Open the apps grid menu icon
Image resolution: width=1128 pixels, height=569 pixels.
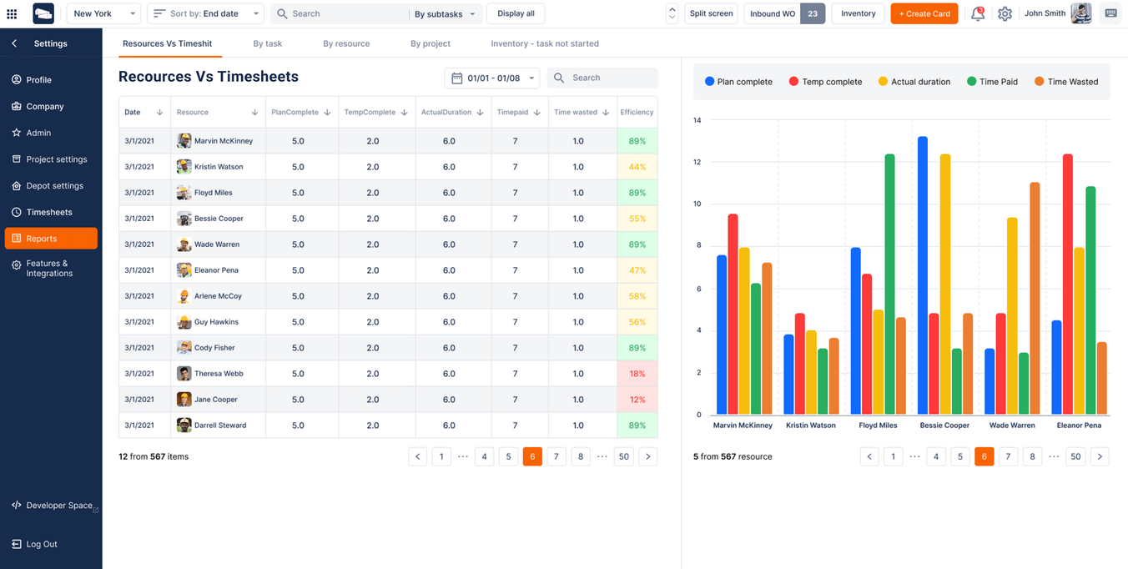(x=12, y=14)
